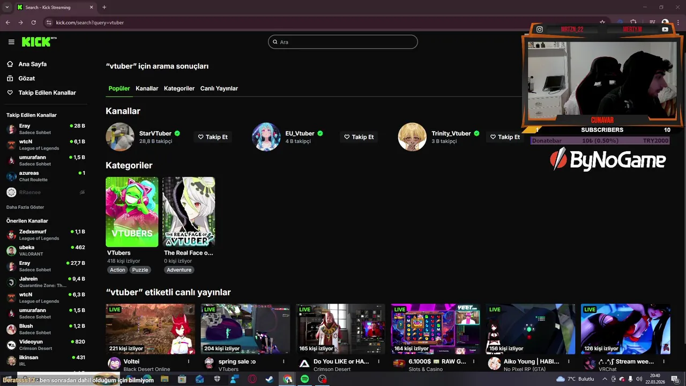Click the Ara search field
This screenshot has width=686, height=386.
coord(343,42)
